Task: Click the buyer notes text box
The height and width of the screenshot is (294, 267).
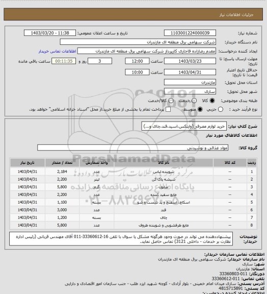Action: coord(121,239)
